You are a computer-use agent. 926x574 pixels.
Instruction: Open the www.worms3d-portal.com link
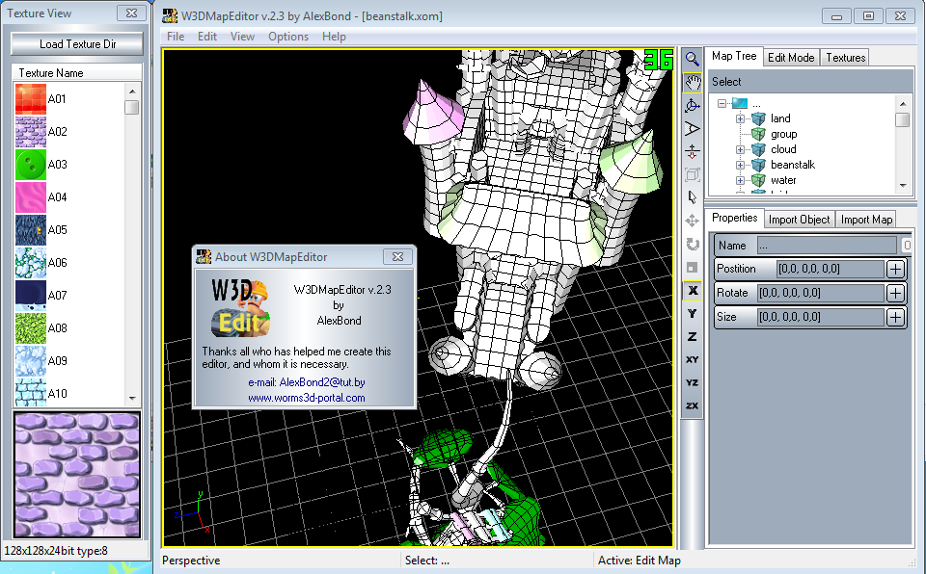[306, 397]
